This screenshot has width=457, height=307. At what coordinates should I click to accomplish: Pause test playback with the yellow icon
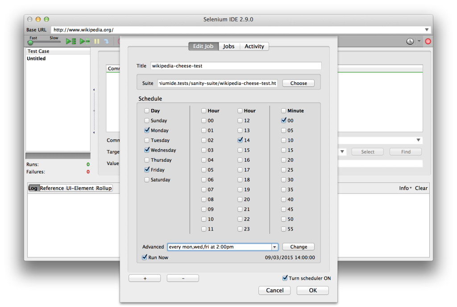click(97, 42)
